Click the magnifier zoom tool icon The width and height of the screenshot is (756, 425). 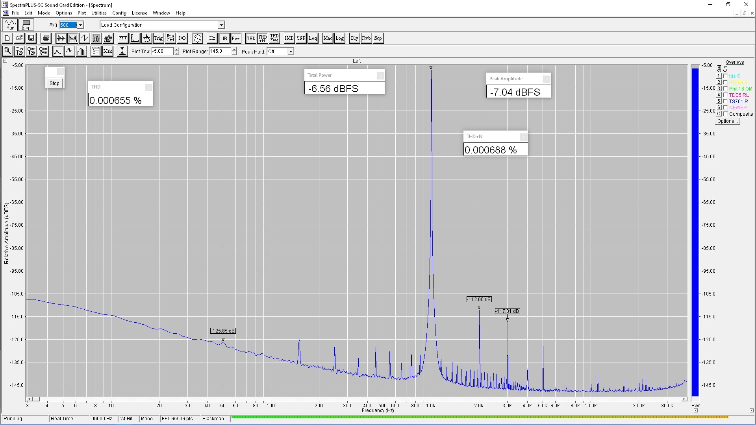7,51
